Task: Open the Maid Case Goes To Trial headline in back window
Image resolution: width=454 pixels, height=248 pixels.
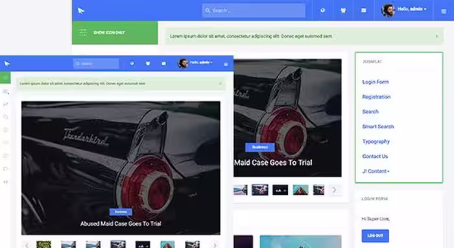Action: tap(273, 162)
